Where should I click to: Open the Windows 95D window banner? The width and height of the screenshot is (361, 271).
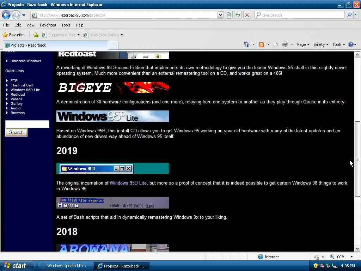(113, 168)
